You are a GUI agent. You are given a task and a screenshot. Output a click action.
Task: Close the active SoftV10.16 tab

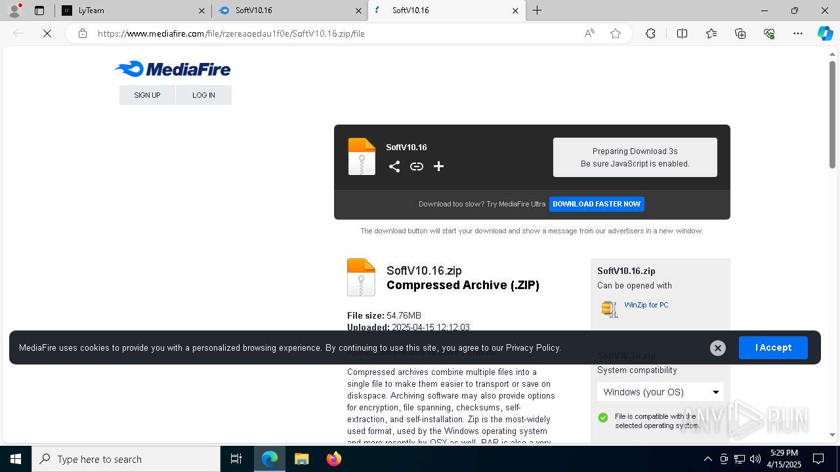point(515,10)
